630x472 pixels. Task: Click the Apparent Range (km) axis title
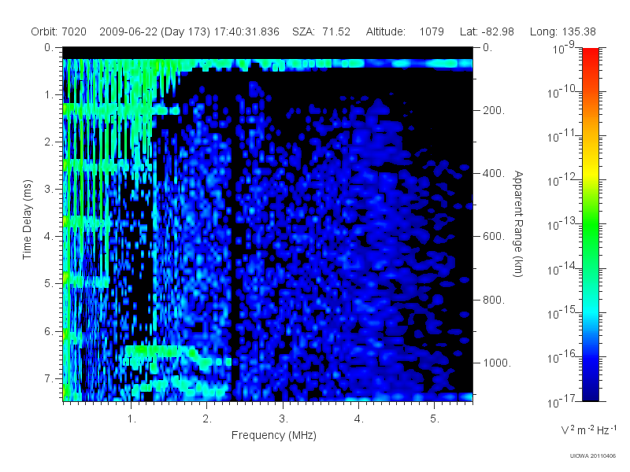(x=518, y=223)
